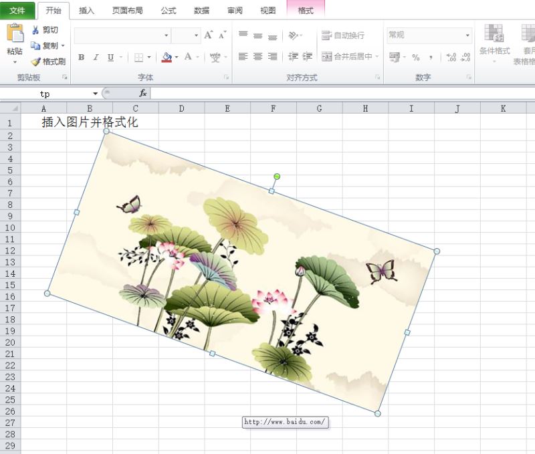
Task: Open the font color dropdown arrow
Action: [197, 57]
